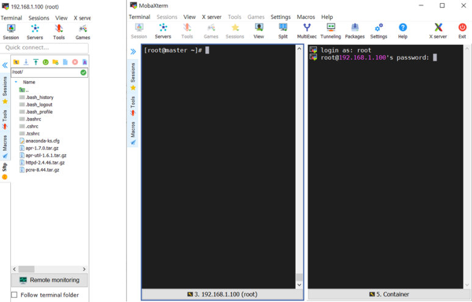This screenshot has height=302, width=472.
Task: Select the pcre-8.44.tar.gz file
Action: (40, 170)
